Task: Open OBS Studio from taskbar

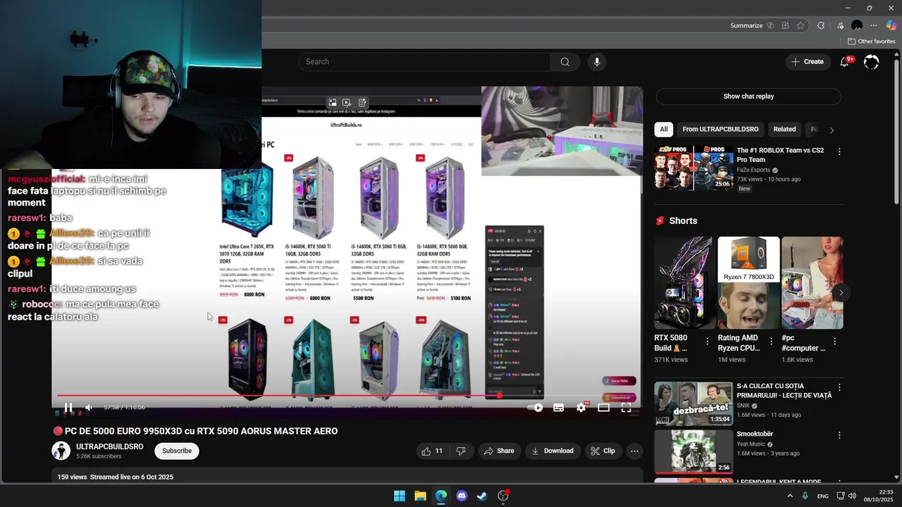Action: click(x=503, y=496)
